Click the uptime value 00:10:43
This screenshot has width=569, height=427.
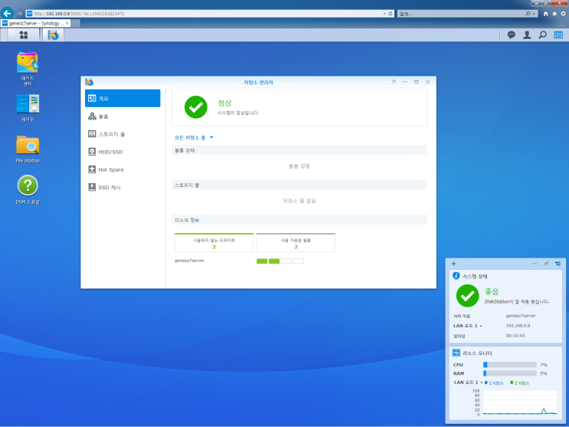coord(515,336)
